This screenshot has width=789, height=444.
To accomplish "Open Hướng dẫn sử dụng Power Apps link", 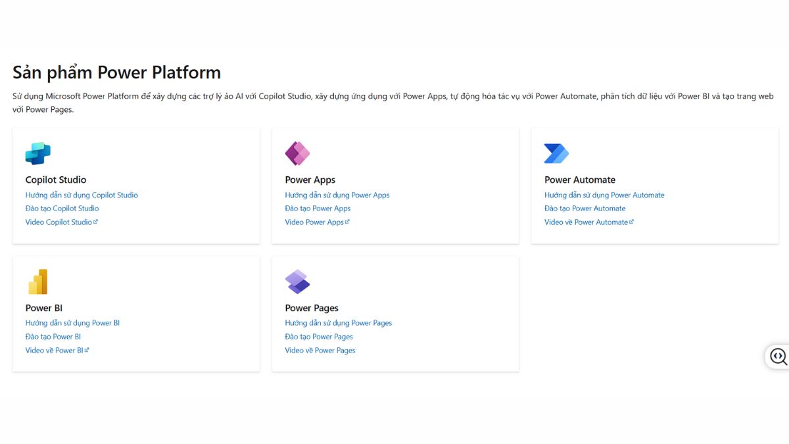I will 337,195.
